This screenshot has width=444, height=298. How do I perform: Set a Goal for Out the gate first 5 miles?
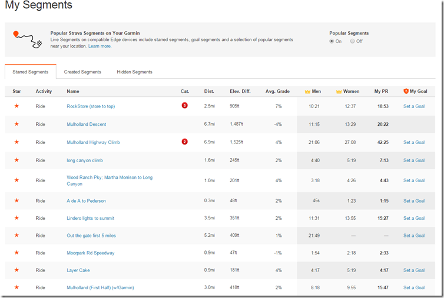click(x=414, y=236)
